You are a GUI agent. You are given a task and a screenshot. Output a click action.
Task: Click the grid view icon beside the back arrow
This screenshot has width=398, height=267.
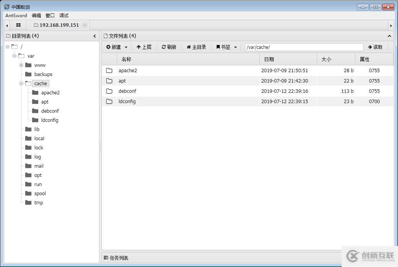pos(18,24)
